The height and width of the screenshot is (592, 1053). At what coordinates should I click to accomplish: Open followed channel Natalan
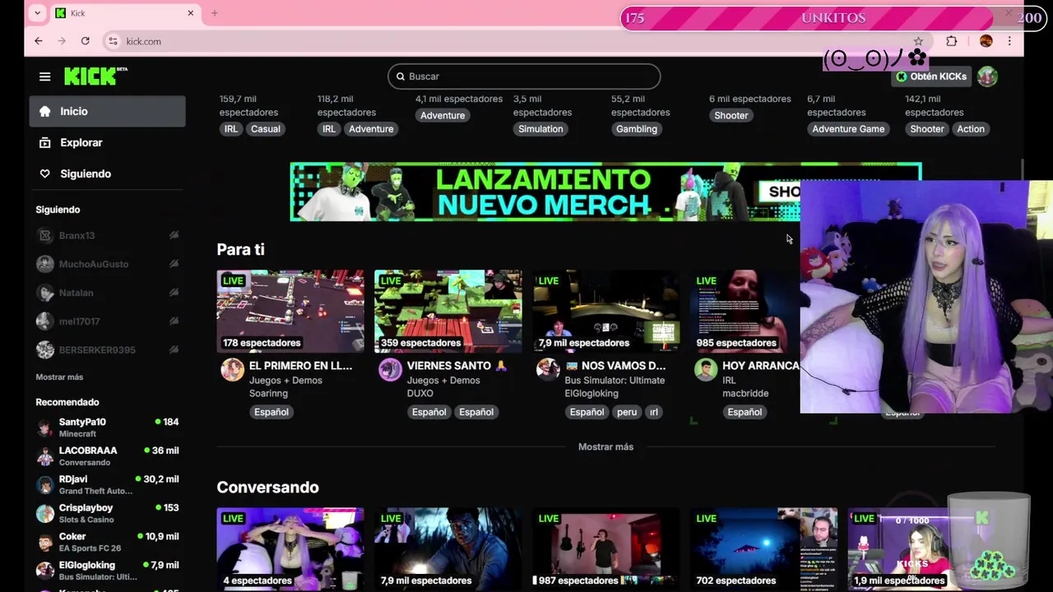(x=76, y=293)
